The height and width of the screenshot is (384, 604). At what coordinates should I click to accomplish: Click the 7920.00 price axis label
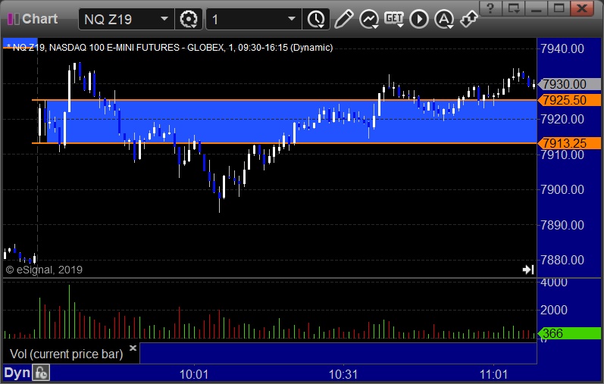[562, 120]
